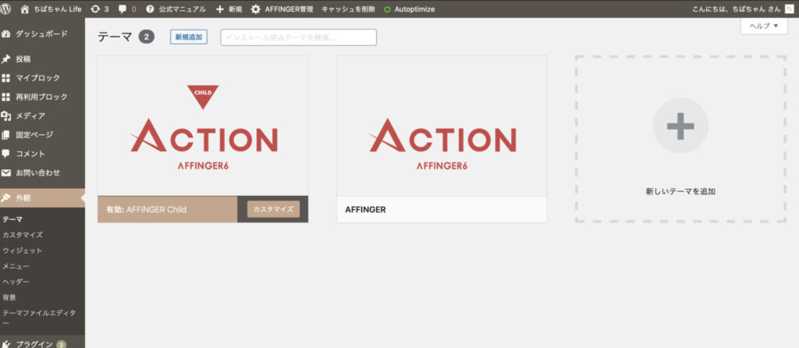Click the プラグイン plug icon
The image size is (799, 348).
click(x=6, y=344)
